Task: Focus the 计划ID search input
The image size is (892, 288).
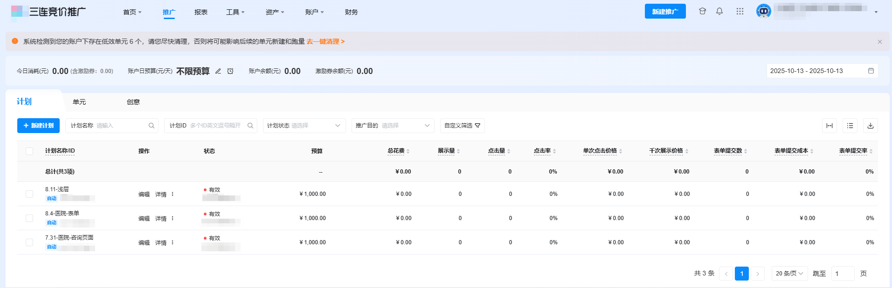Action: click(211, 126)
